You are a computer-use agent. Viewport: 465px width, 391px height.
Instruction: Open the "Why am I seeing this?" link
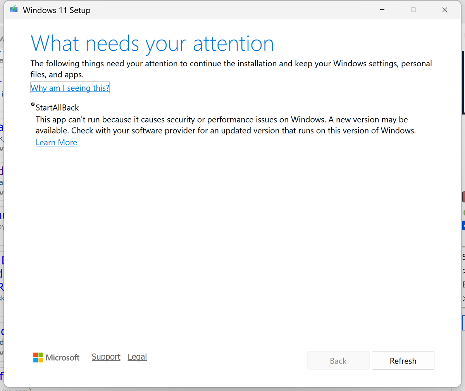click(x=70, y=88)
